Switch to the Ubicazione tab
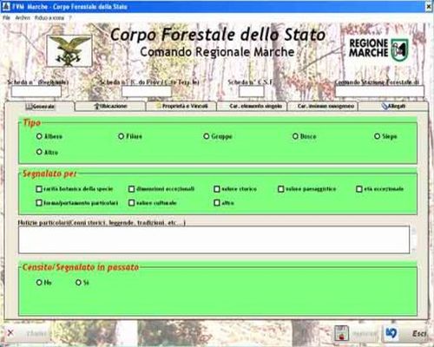The width and height of the screenshot is (434, 347). click(110, 106)
